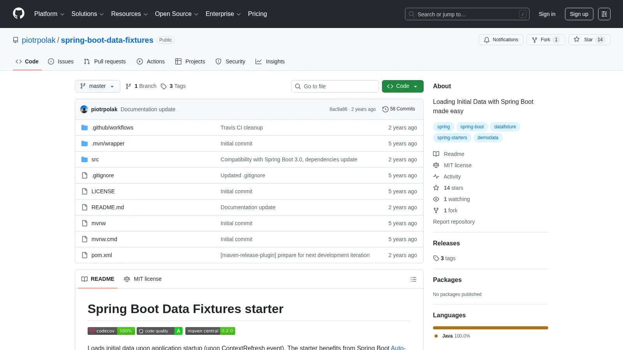Click the Sign in link
Image resolution: width=623 pixels, height=350 pixels.
coord(547,14)
